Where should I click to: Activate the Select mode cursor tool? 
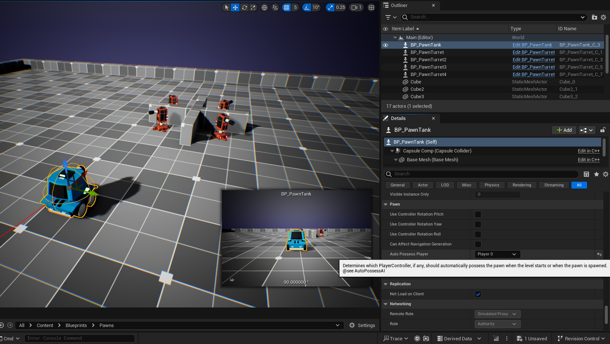pyautogui.click(x=226, y=7)
